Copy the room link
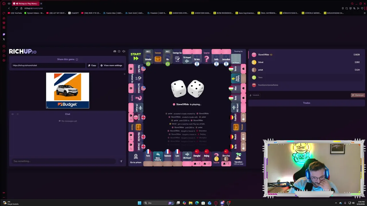 pyautogui.click(x=92, y=66)
